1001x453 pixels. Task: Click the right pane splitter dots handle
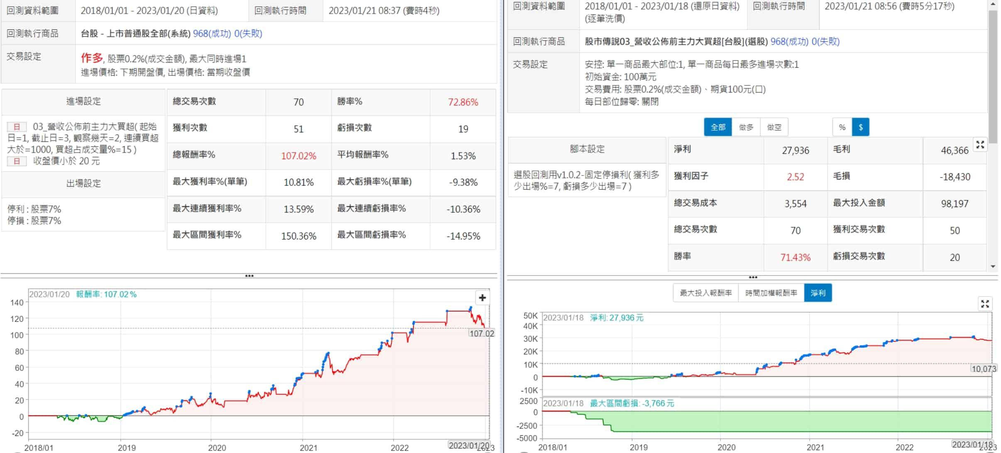(x=753, y=277)
